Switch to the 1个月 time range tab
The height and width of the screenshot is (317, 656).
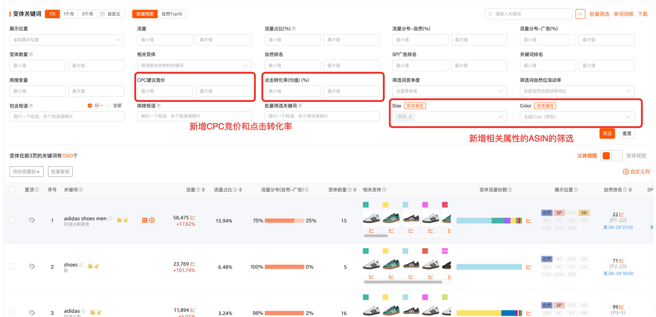pos(69,14)
